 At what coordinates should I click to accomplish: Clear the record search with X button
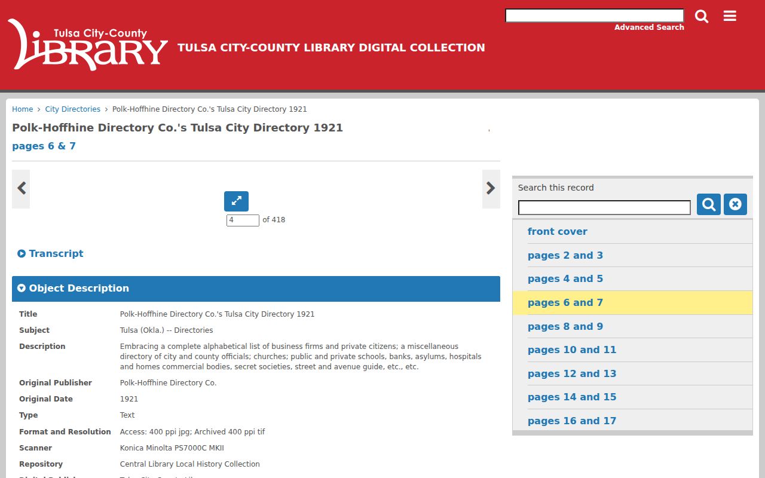tap(735, 204)
